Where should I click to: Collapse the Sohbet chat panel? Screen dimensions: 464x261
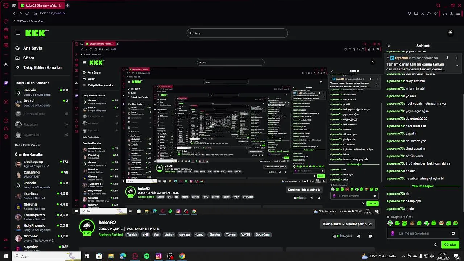[x=389, y=46]
